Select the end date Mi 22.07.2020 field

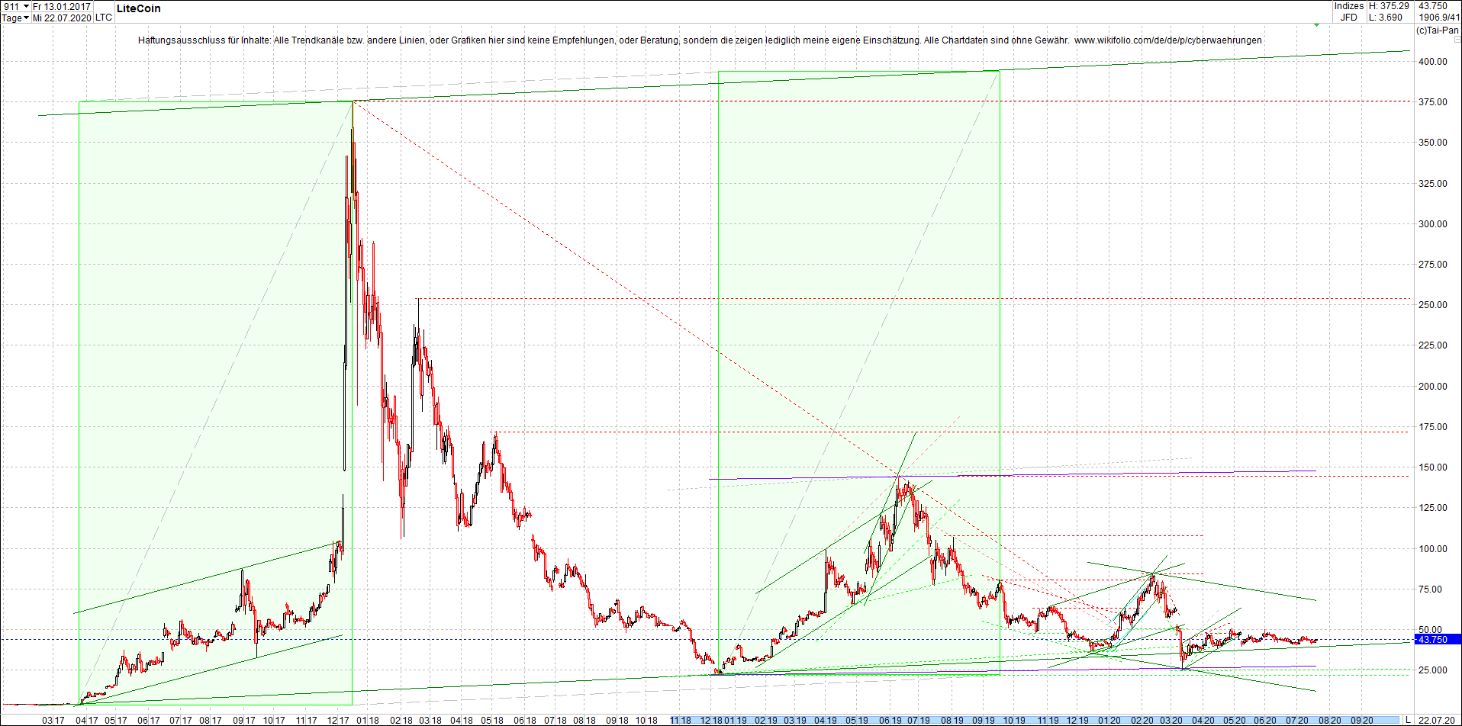click(x=63, y=18)
